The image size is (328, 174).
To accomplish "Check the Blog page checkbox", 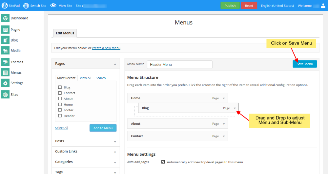I will coord(60,87).
